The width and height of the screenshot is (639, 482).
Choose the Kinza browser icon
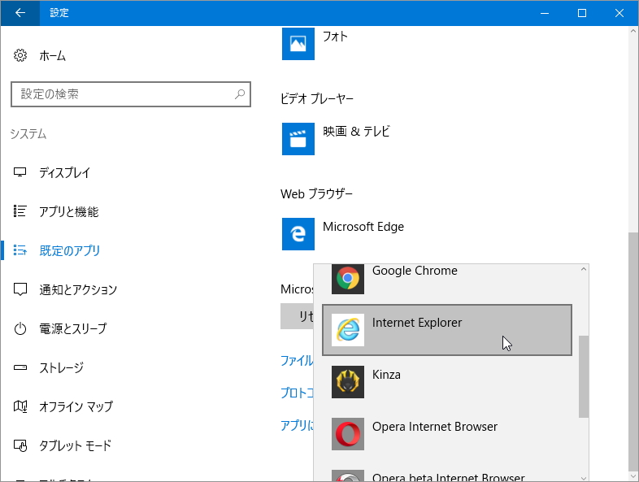click(x=348, y=382)
